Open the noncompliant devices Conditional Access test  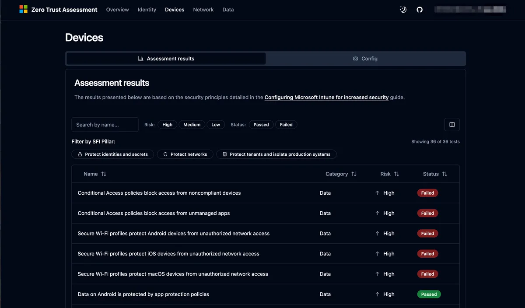click(x=159, y=193)
